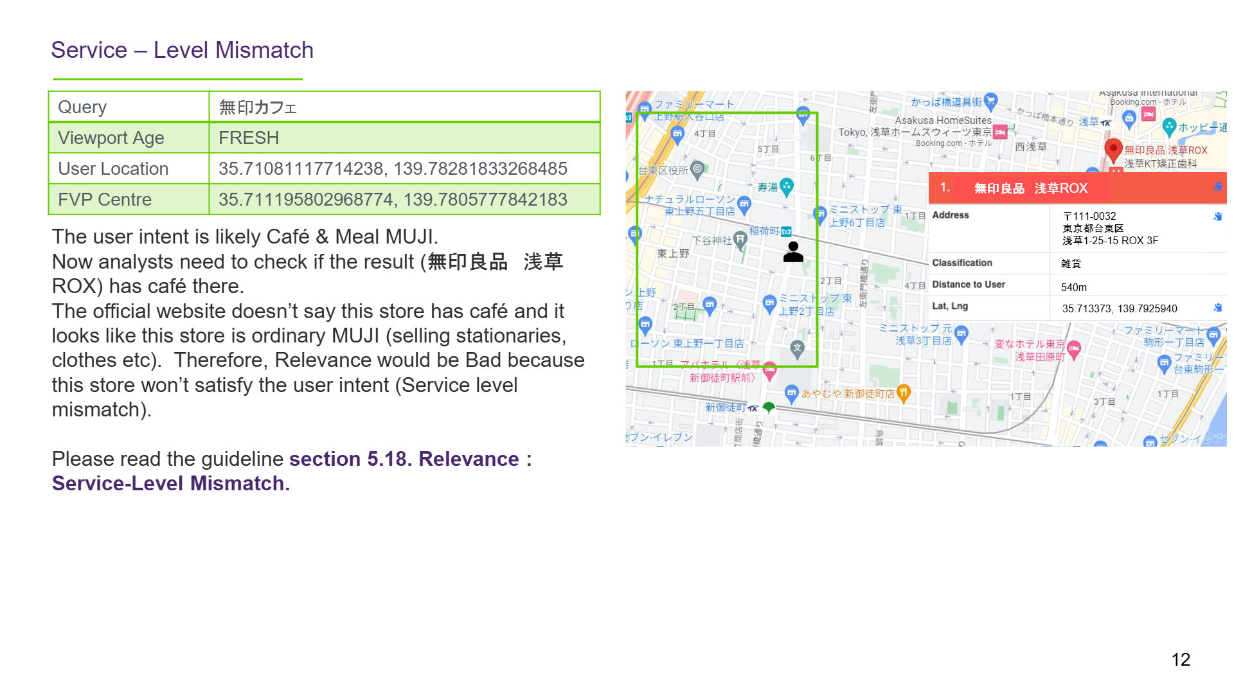Select the postal code 〒111-0032 text
This screenshot has height=694, width=1234.
pos(1089,217)
